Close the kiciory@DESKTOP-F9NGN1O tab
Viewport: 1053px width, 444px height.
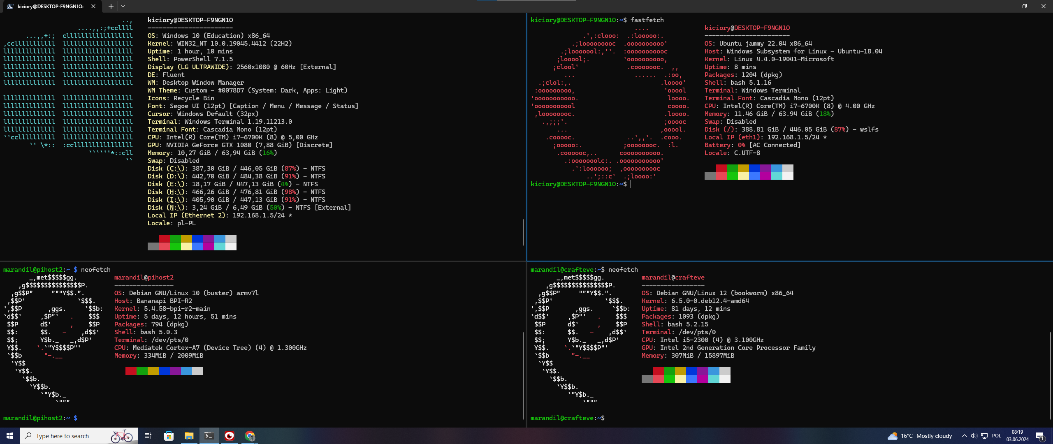[93, 6]
